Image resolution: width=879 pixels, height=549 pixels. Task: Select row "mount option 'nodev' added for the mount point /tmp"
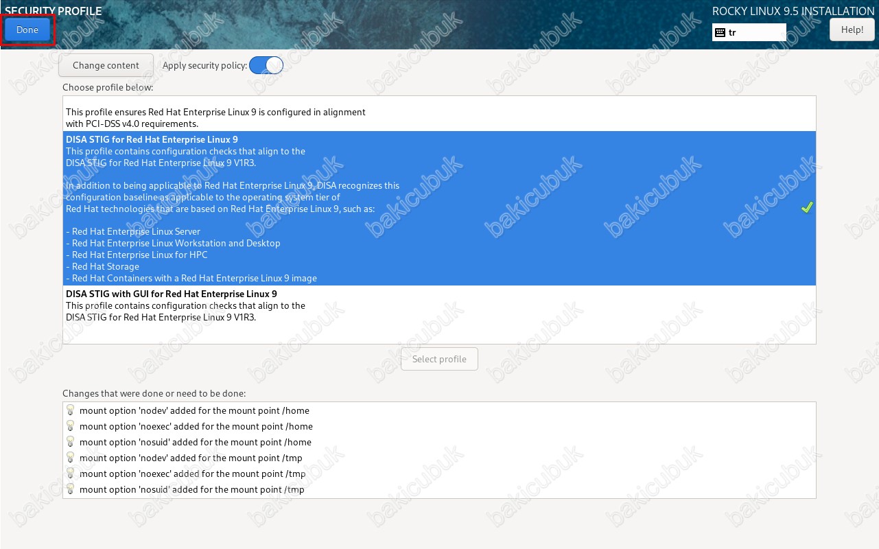tap(439, 458)
